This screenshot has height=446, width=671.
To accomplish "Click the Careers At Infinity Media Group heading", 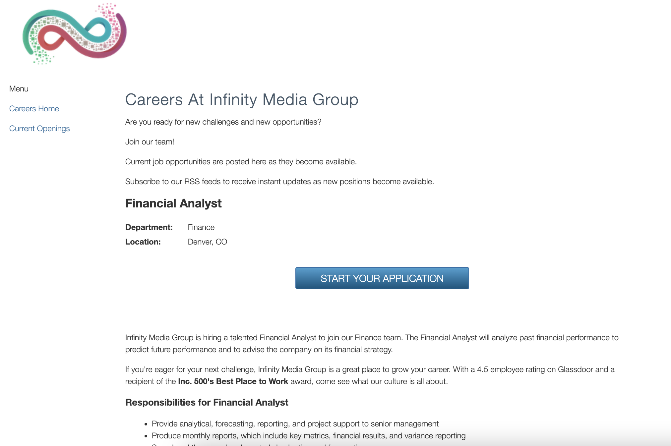I will [242, 99].
